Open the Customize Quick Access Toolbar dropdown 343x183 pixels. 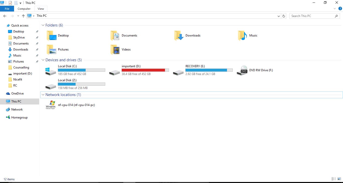pyautogui.click(x=20, y=3)
